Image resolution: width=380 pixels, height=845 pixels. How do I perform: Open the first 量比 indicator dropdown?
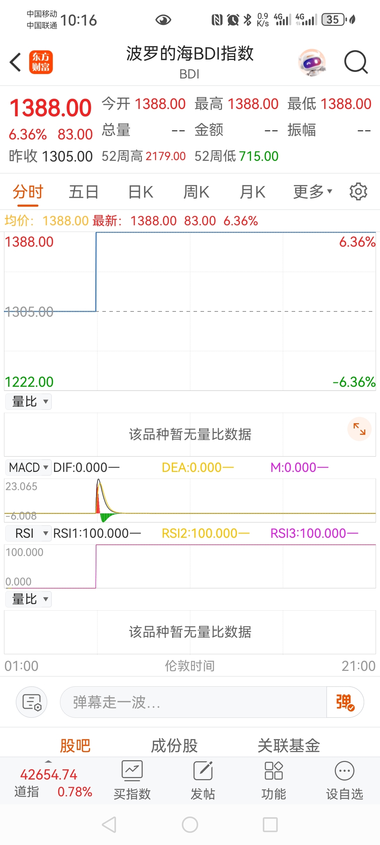tap(28, 401)
